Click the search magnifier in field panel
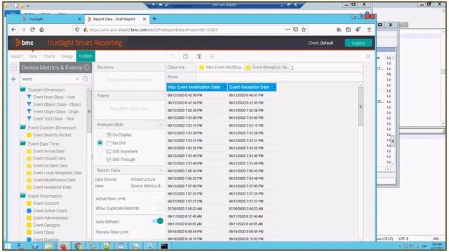 [x=86, y=79]
